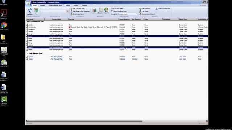Open Testing With PayPal Word document
This screenshot has width=232, height=130.
4,76
